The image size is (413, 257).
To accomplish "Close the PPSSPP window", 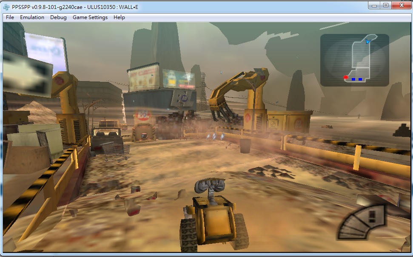I will click(x=402, y=5).
